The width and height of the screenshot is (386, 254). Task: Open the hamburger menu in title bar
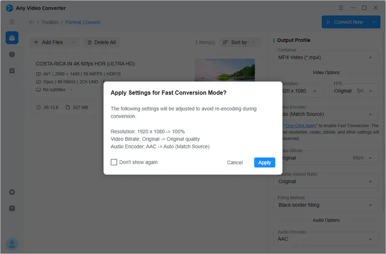point(341,8)
